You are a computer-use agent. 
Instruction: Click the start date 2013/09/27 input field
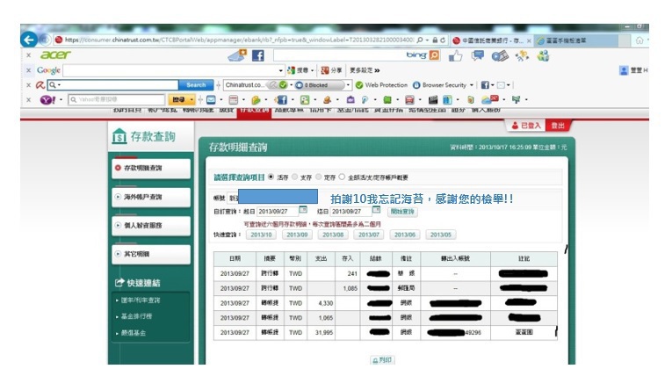(276, 211)
